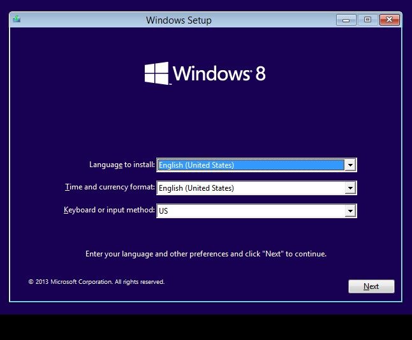Image resolution: width=412 pixels, height=340 pixels.
Task: Open the Keyboard or input method arrow
Action: tap(350, 211)
